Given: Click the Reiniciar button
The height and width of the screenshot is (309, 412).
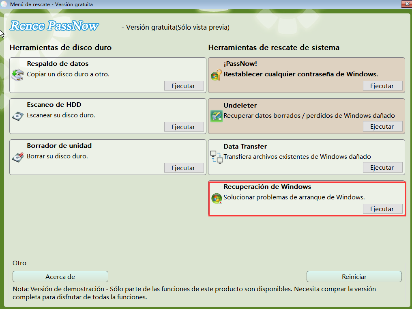Looking at the screenshot, I should pos(354,277).
